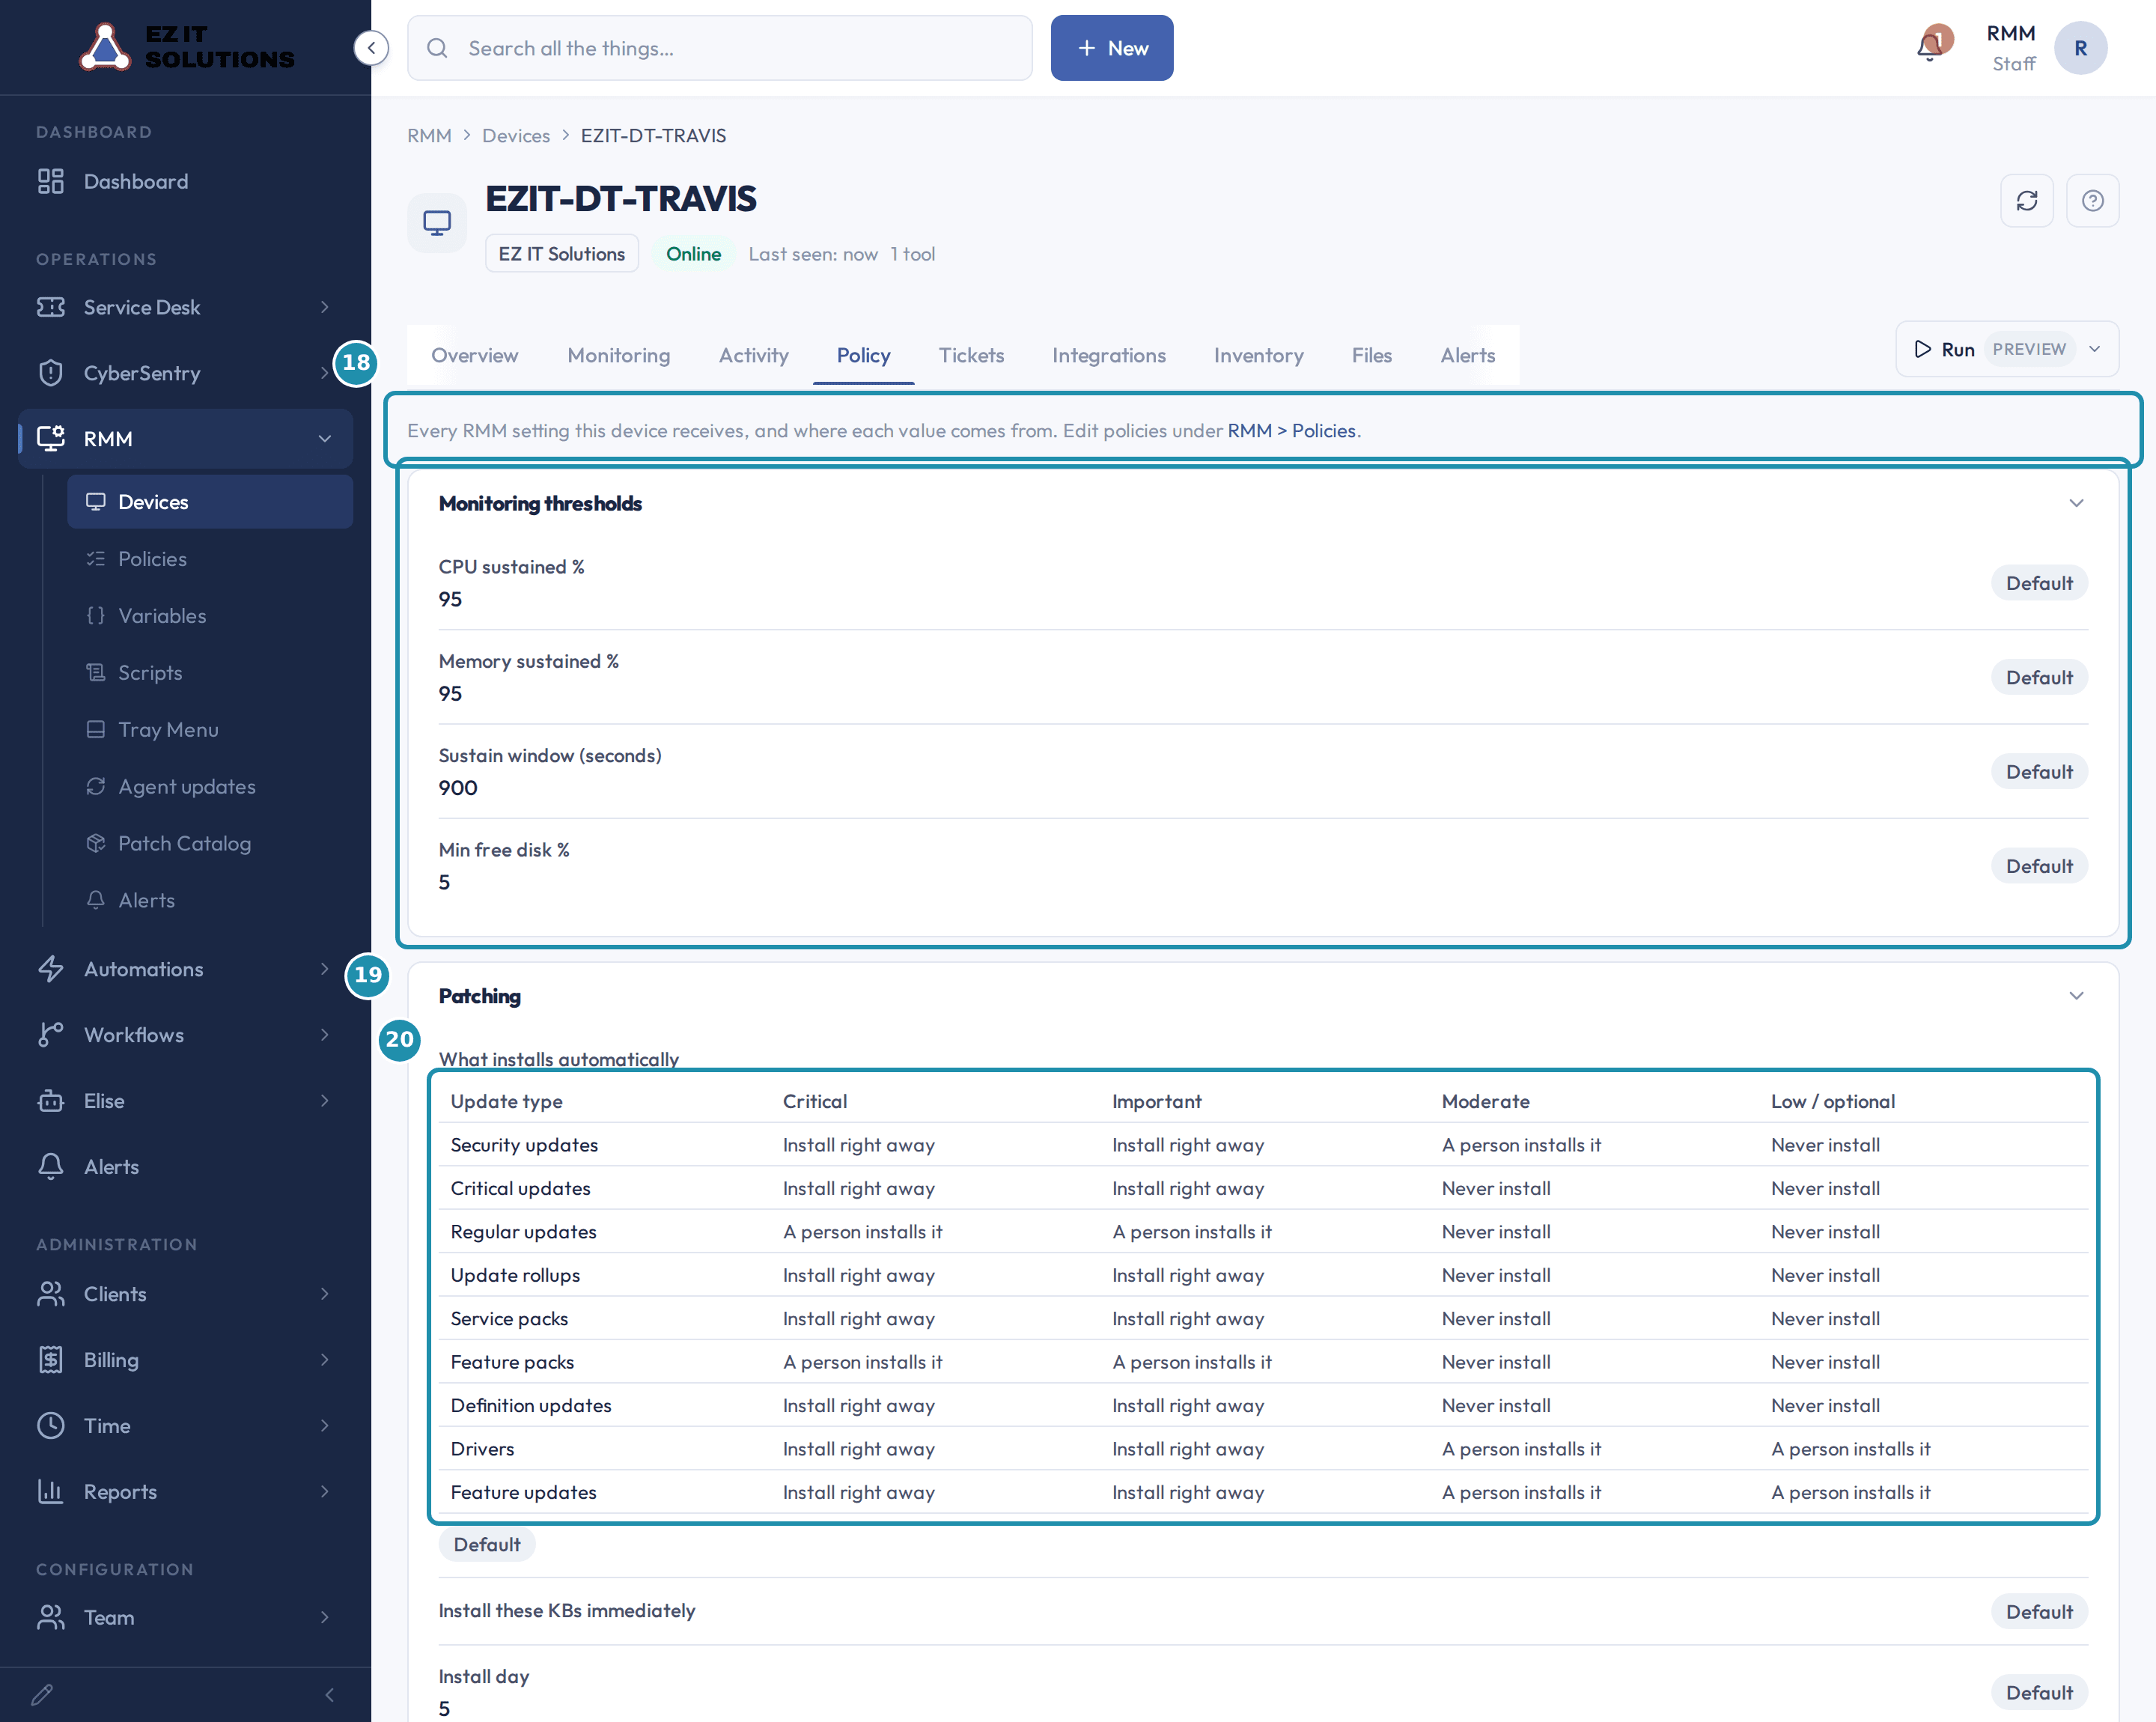Viewport: 2156px width, 1722px height.
Task: Click the Automations lightning bolt icon
Action: (x=50, y=969)
